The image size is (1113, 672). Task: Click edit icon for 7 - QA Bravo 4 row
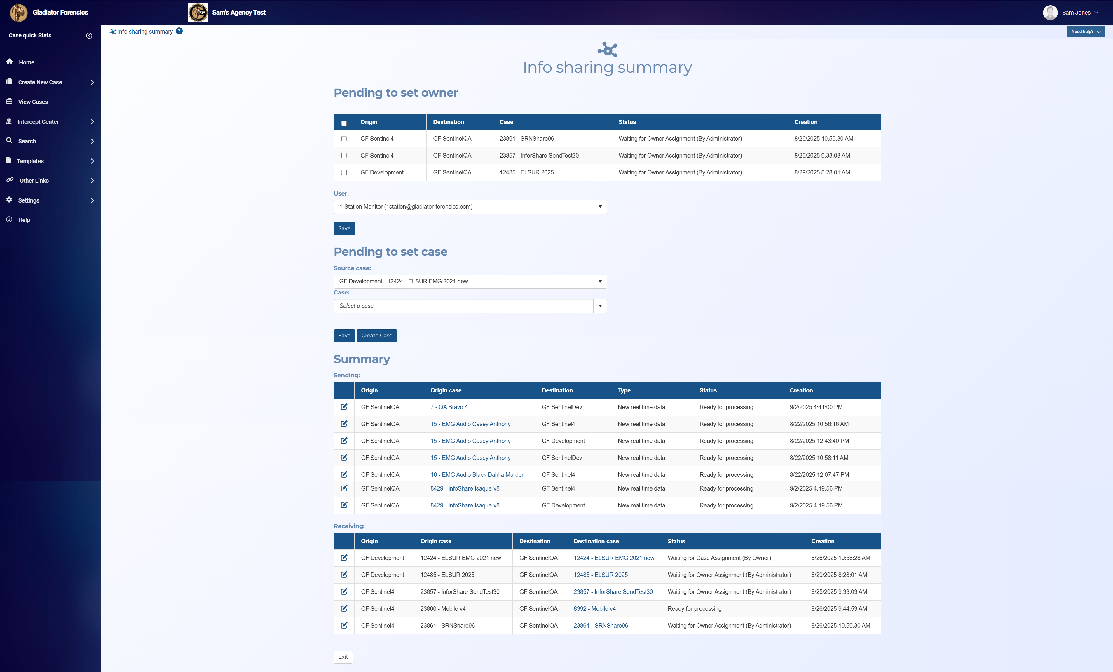344,407
